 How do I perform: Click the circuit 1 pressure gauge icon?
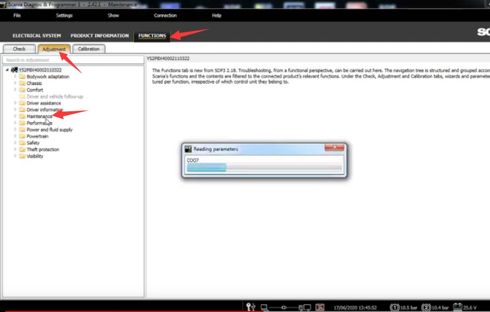tap(394, 307)
